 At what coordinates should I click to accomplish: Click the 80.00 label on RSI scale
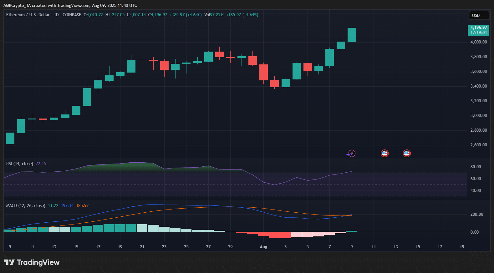(476, 167)
